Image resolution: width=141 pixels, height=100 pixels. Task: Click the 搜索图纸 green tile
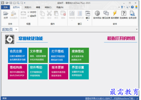[79, 55]
